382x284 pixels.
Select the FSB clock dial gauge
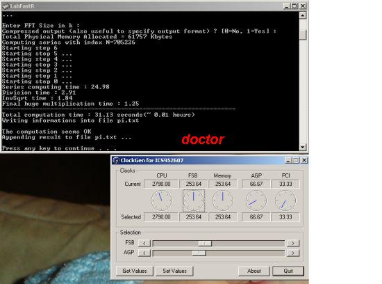click(194, 200)
